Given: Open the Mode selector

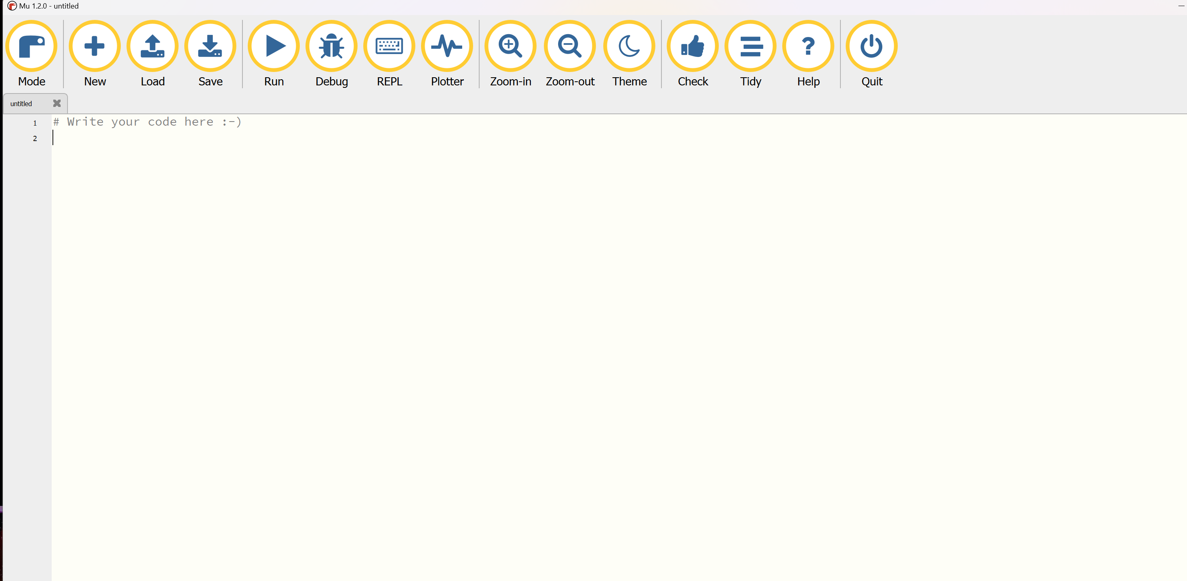Looking at the screenshot, I should pos(31,46).
